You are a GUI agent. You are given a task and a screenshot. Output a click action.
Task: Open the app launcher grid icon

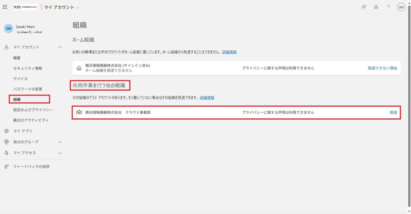5,7
